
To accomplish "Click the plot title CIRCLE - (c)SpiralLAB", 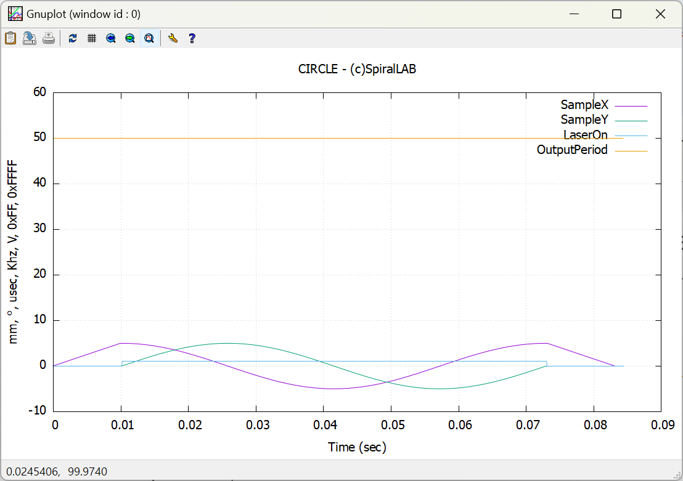I will point(357,69).
